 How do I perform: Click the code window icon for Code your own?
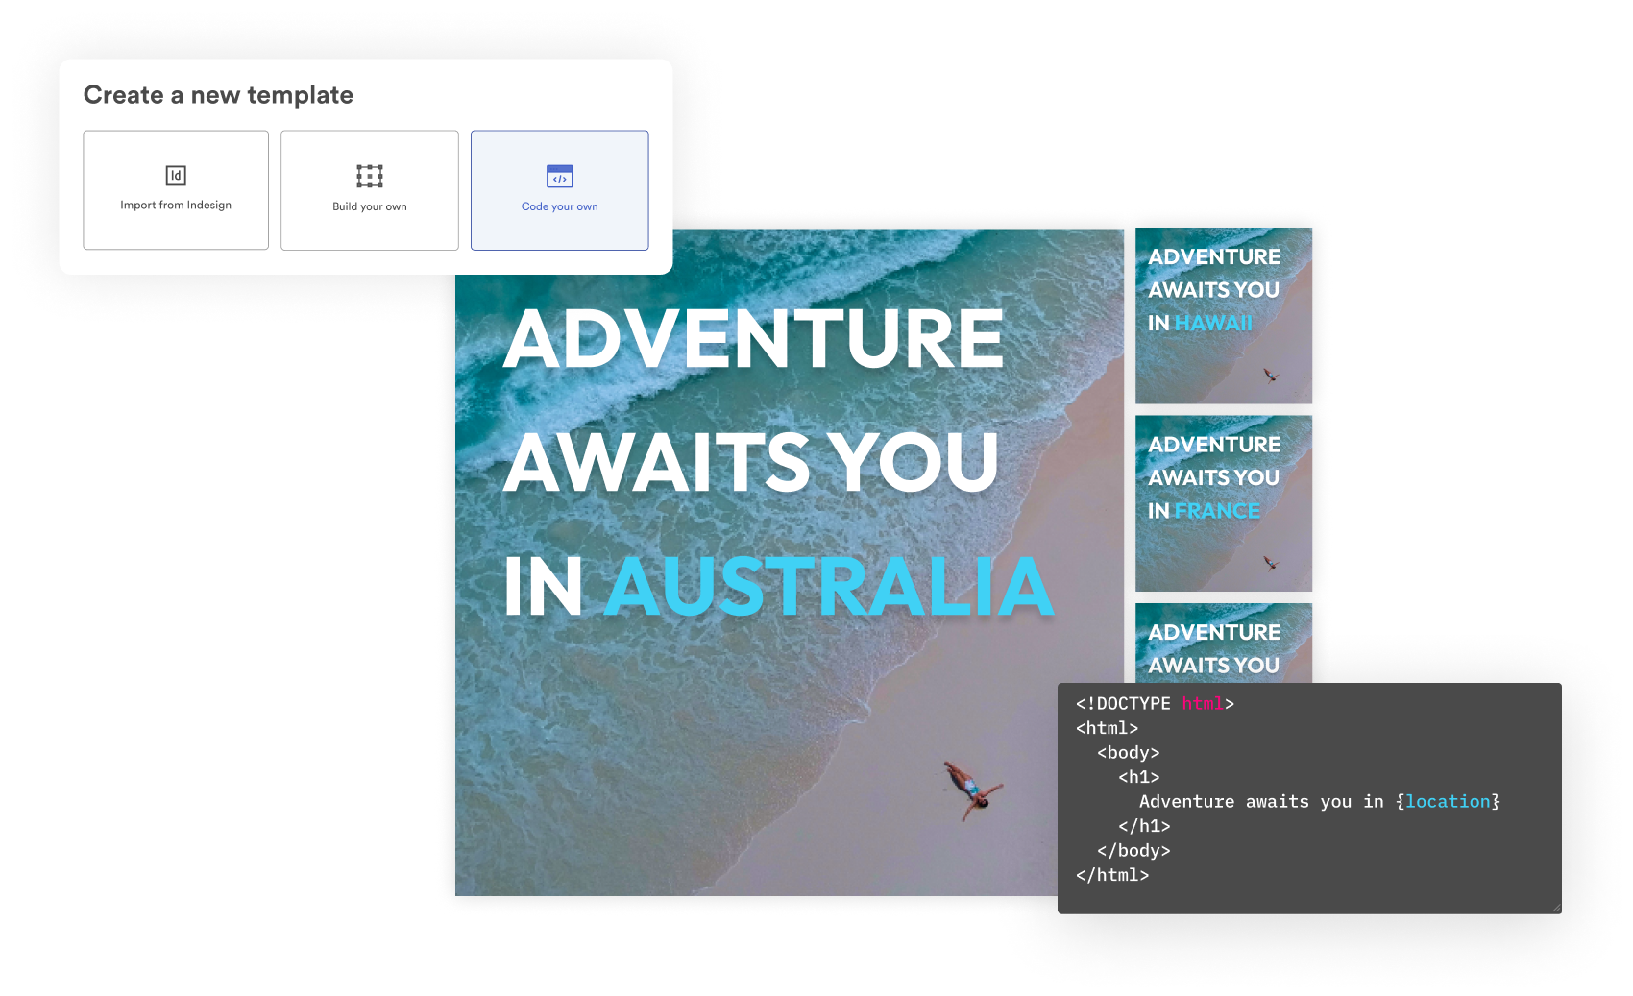560,176
